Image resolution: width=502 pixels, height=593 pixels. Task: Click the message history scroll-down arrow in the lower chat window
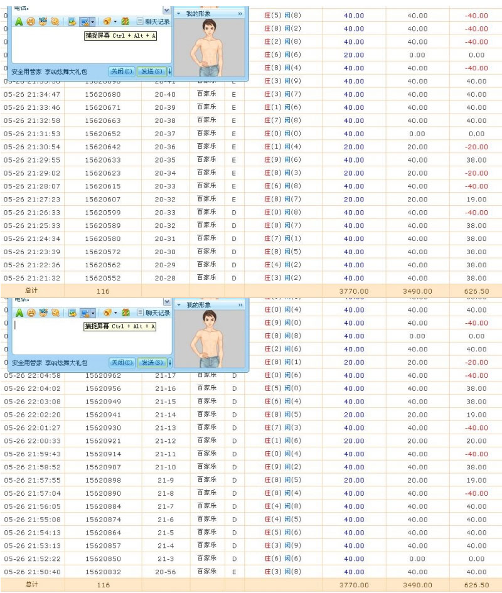point(167,301)
